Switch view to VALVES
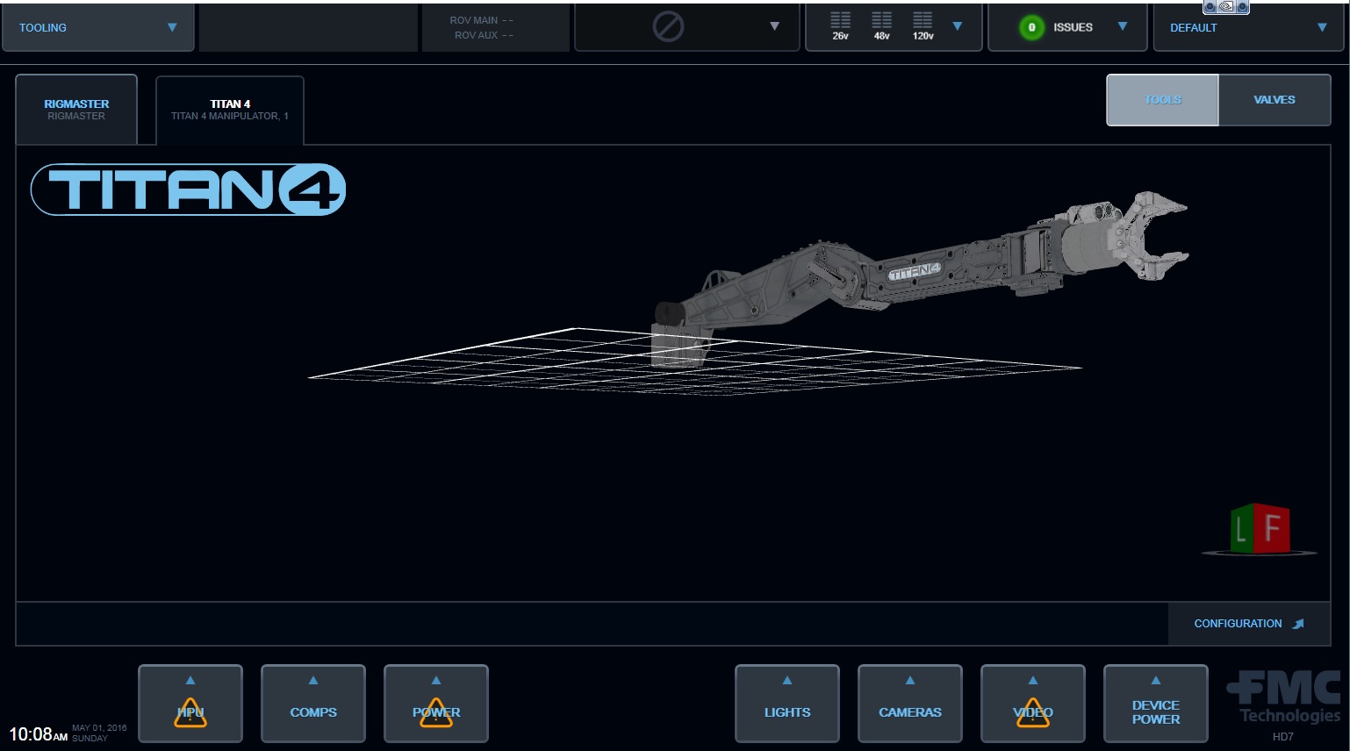 [1274, 100]
